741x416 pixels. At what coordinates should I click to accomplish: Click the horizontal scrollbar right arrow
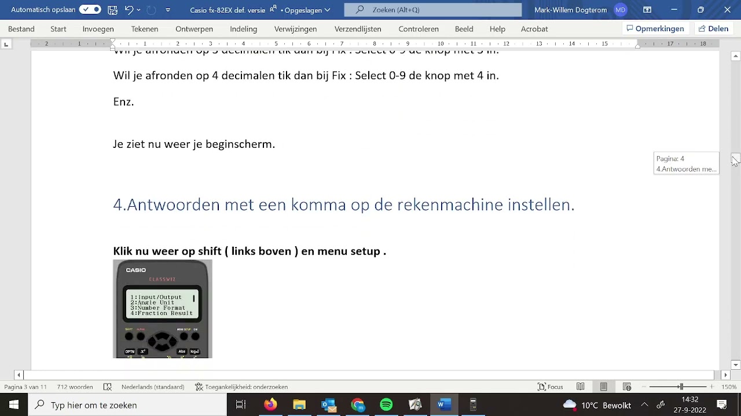tap(725, 375)
